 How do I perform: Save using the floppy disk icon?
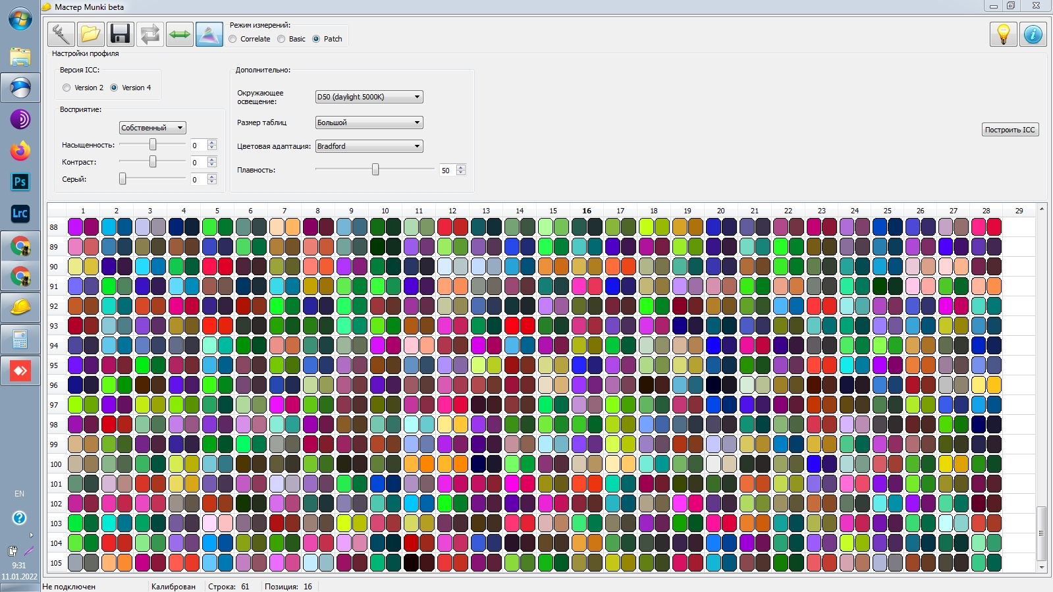tap(120, 34)
